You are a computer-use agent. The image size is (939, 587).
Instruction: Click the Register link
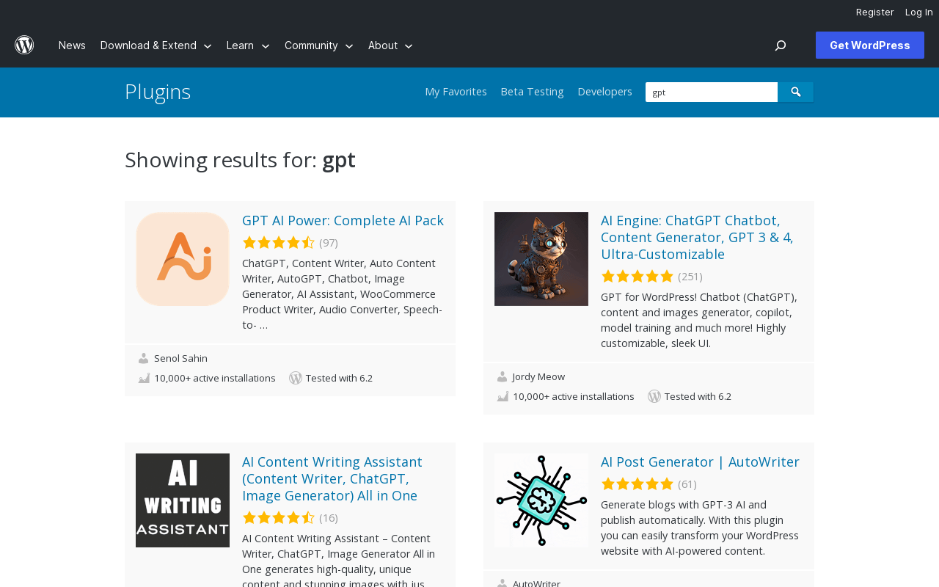pos(875,12)
